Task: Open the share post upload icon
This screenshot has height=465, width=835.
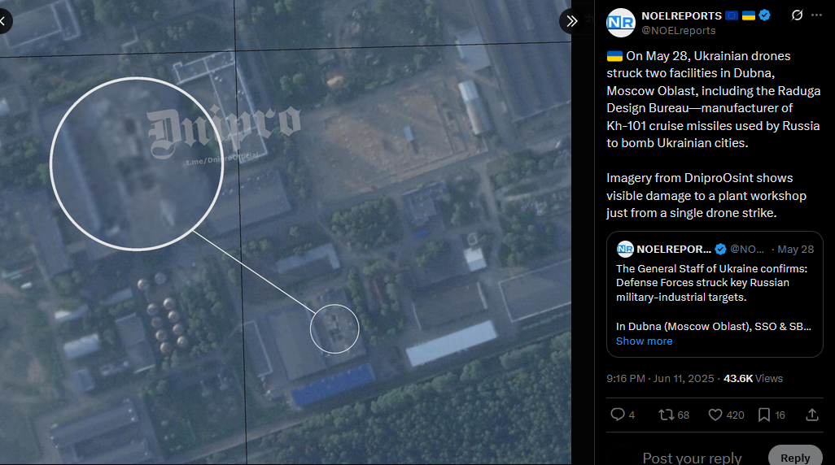Action: pos(811,415)
